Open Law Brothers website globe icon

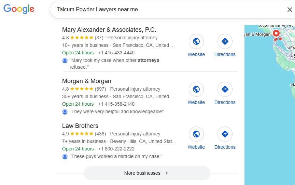pos(196,134)
